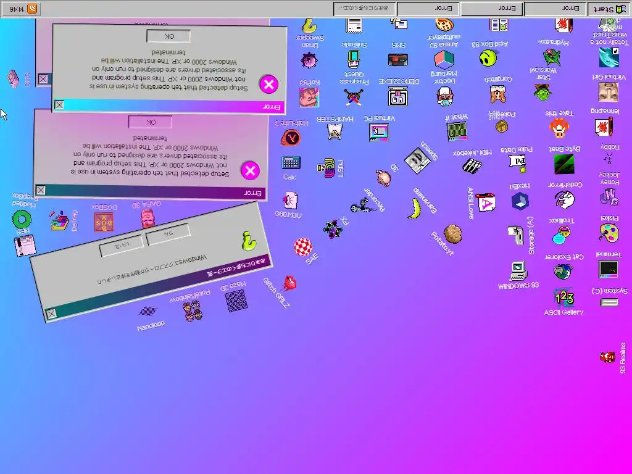Run the DERG32.EXE icon

(398, 97)
